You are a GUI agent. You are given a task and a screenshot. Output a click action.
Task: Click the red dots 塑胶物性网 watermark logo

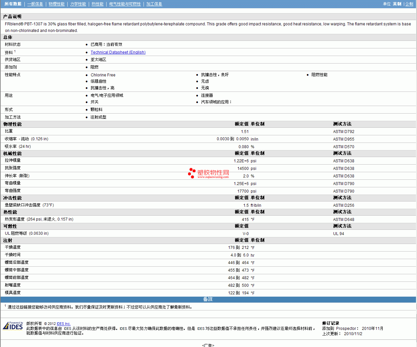[x=208, y=173]
